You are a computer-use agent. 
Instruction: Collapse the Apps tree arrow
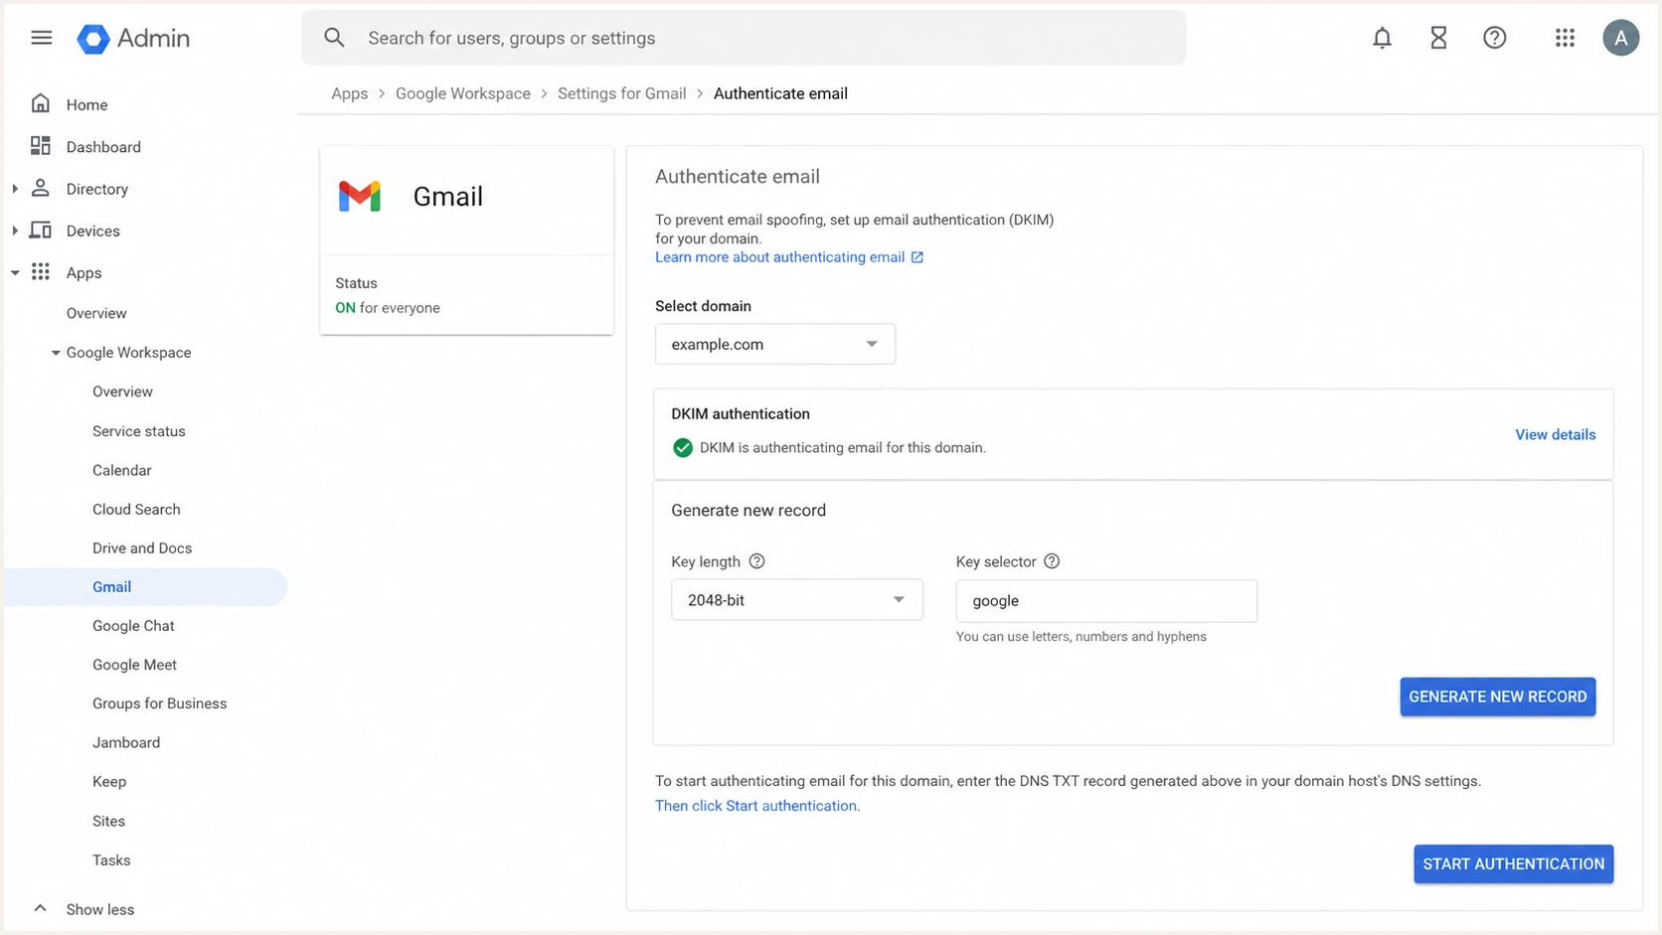(15, 272)
